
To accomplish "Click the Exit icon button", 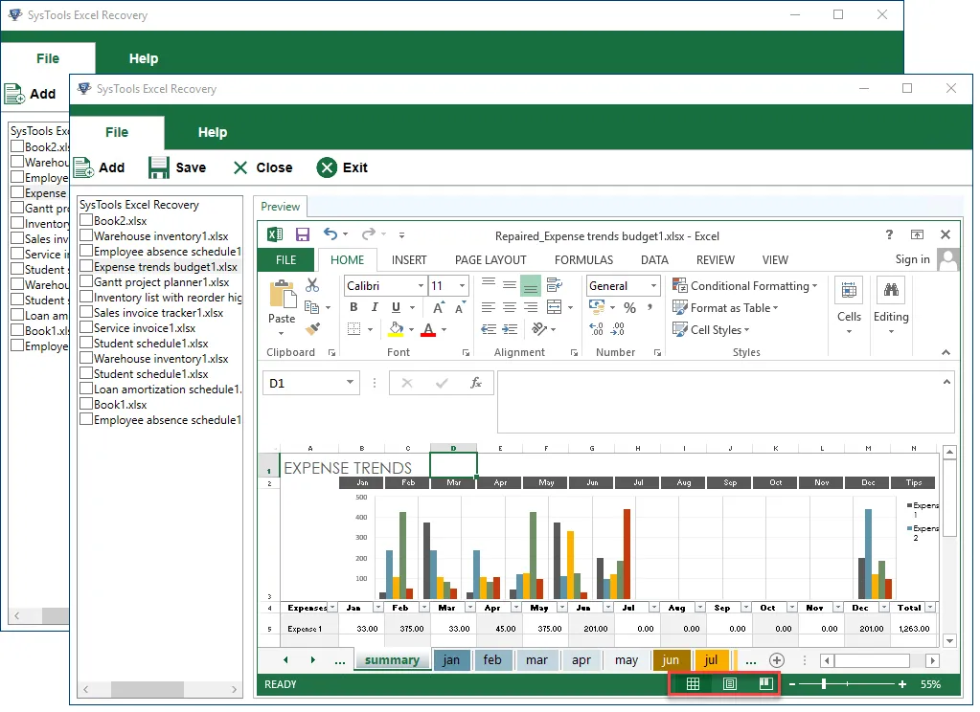I will (328, 167).
